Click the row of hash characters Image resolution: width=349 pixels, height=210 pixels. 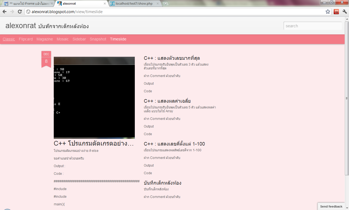97,181
